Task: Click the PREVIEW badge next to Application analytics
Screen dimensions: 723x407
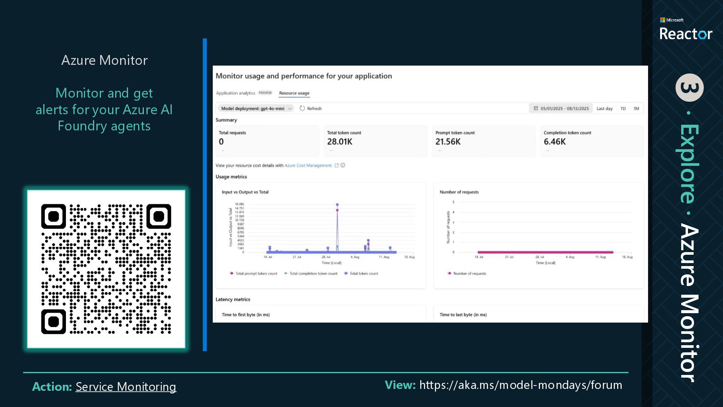Action: coord(265,93)
